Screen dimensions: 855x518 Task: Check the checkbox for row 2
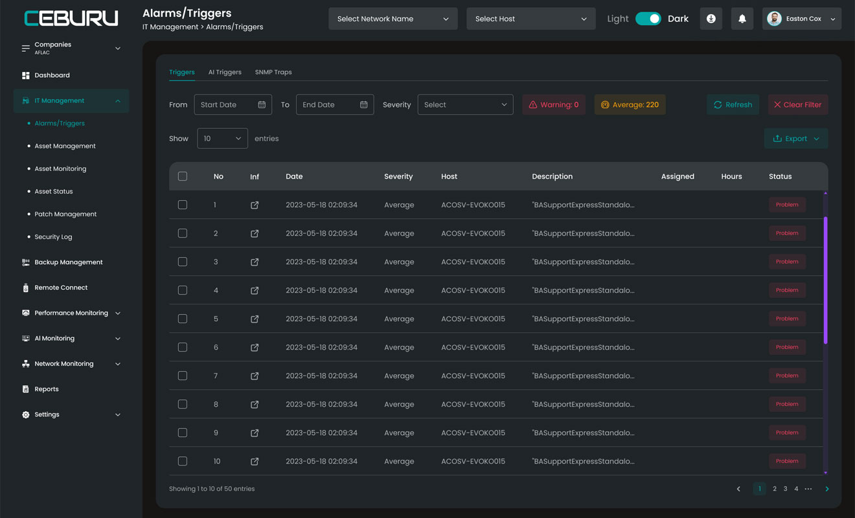[x=183, y=233]
